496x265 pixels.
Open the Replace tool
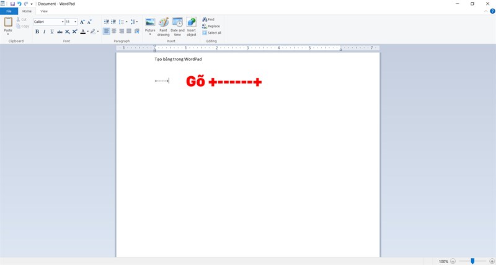(211, 26)
